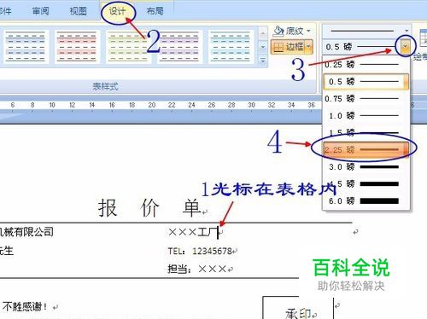The width and height of the screenshot is (427, 319).
Task: Click the 不胜感谢 text
Action: (x=25, y=307)
